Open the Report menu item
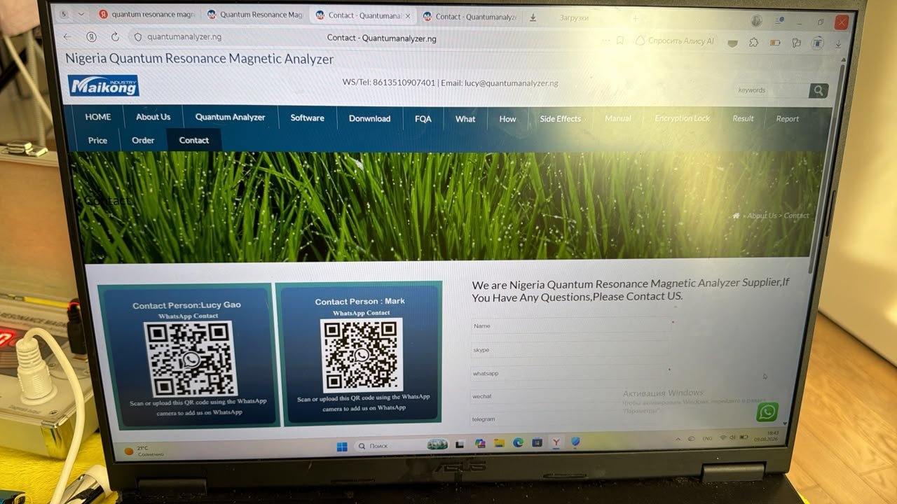 click(787, 119)
